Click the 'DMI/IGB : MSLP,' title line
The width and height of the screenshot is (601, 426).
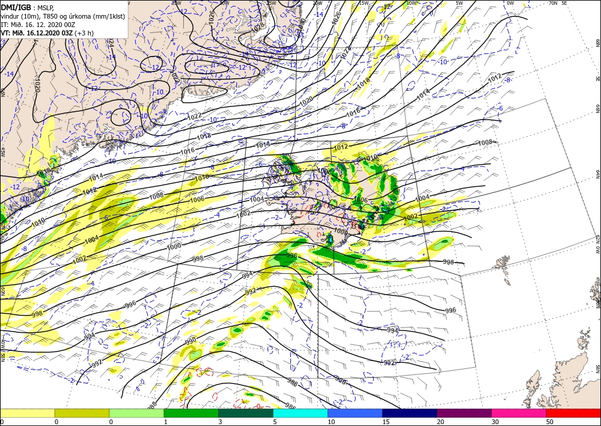pos(28,7)
